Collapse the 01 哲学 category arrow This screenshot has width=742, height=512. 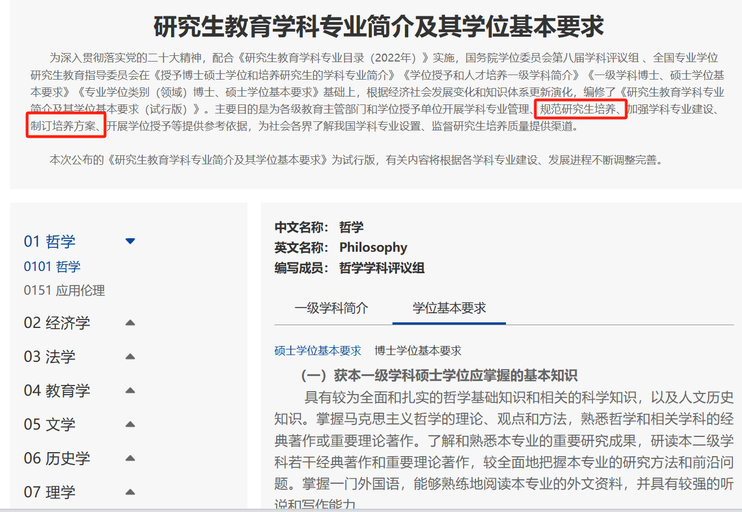(130, 242)
